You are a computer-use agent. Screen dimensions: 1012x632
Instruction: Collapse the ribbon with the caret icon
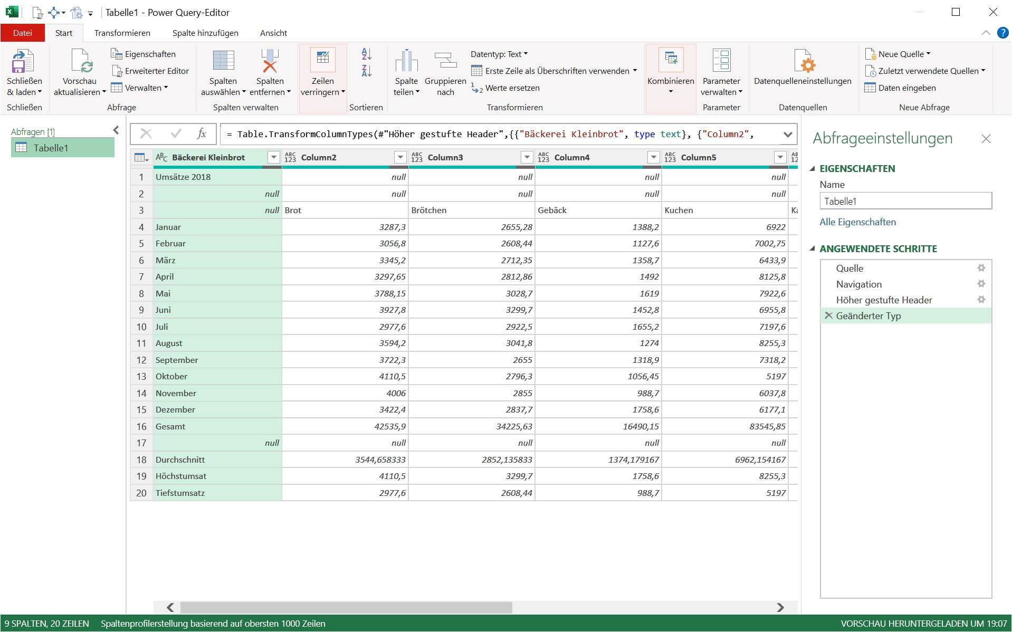click(x=986, y=33)
